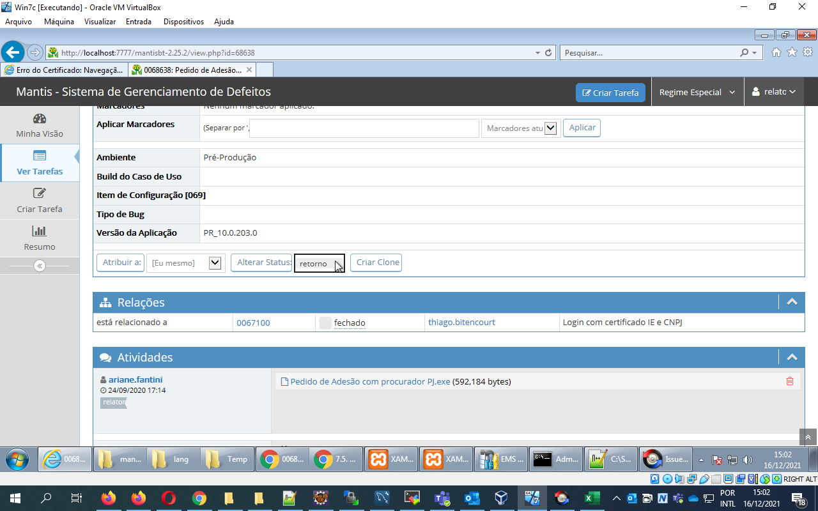Click the Atribuir a: button
Screen dimensions: 818x511
[x=120, y=263]
